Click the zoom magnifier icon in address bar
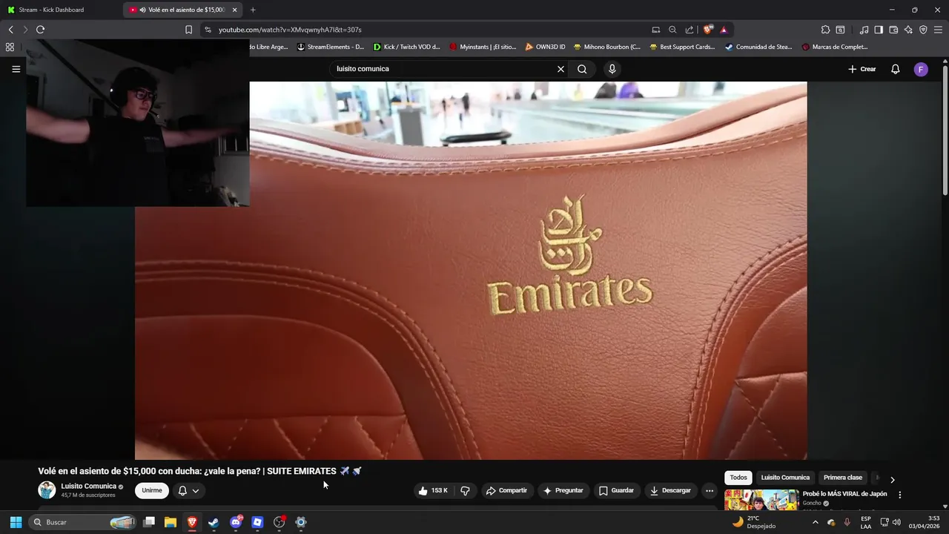 click(672, 30)
